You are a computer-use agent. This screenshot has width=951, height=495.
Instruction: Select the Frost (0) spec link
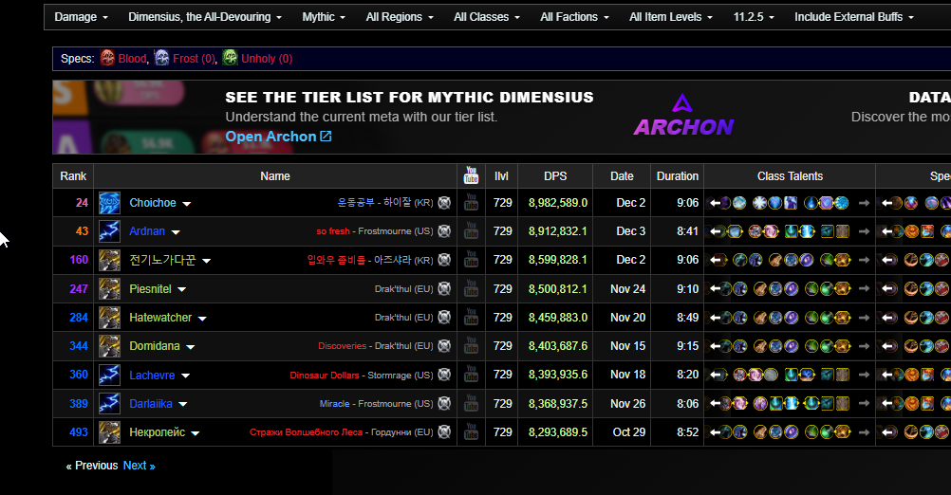point(194,59)
